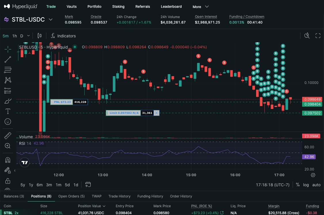Toggle percentage scale on the chart

[298, 185]
